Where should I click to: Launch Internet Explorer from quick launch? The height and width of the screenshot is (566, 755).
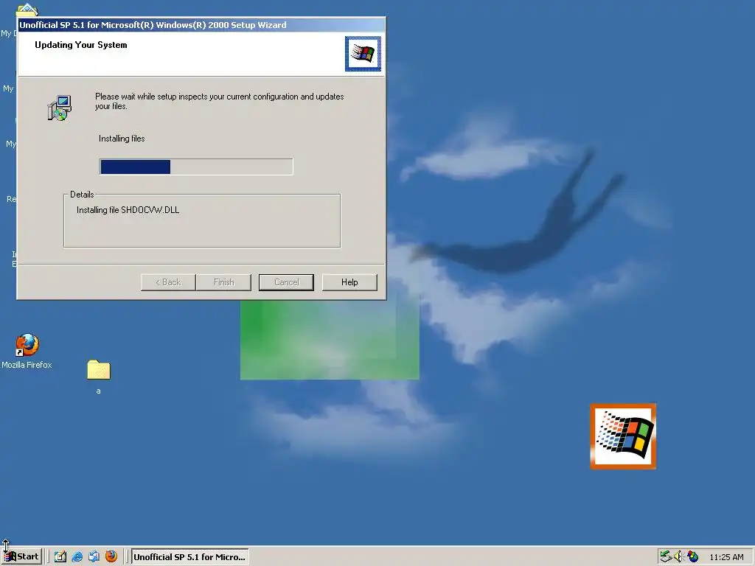[x=77, y=556]
